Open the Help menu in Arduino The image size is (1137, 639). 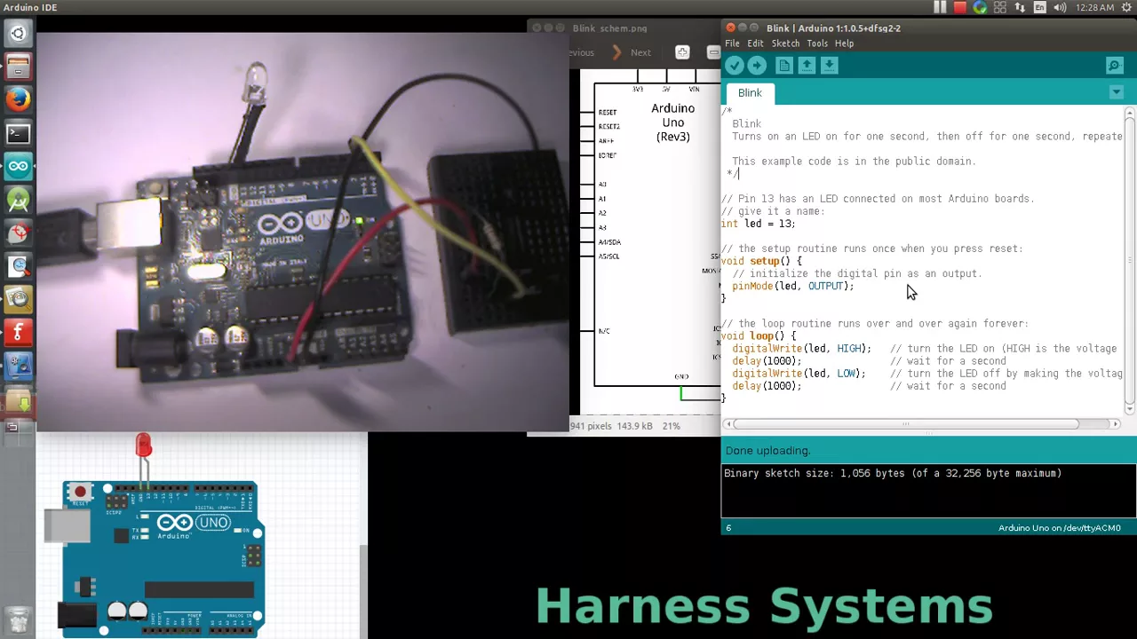[x=844, y=43]
